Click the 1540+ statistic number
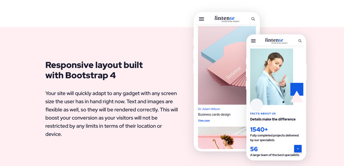The height and width of the screenshot is (166, 344). click(x=259, y=129)
